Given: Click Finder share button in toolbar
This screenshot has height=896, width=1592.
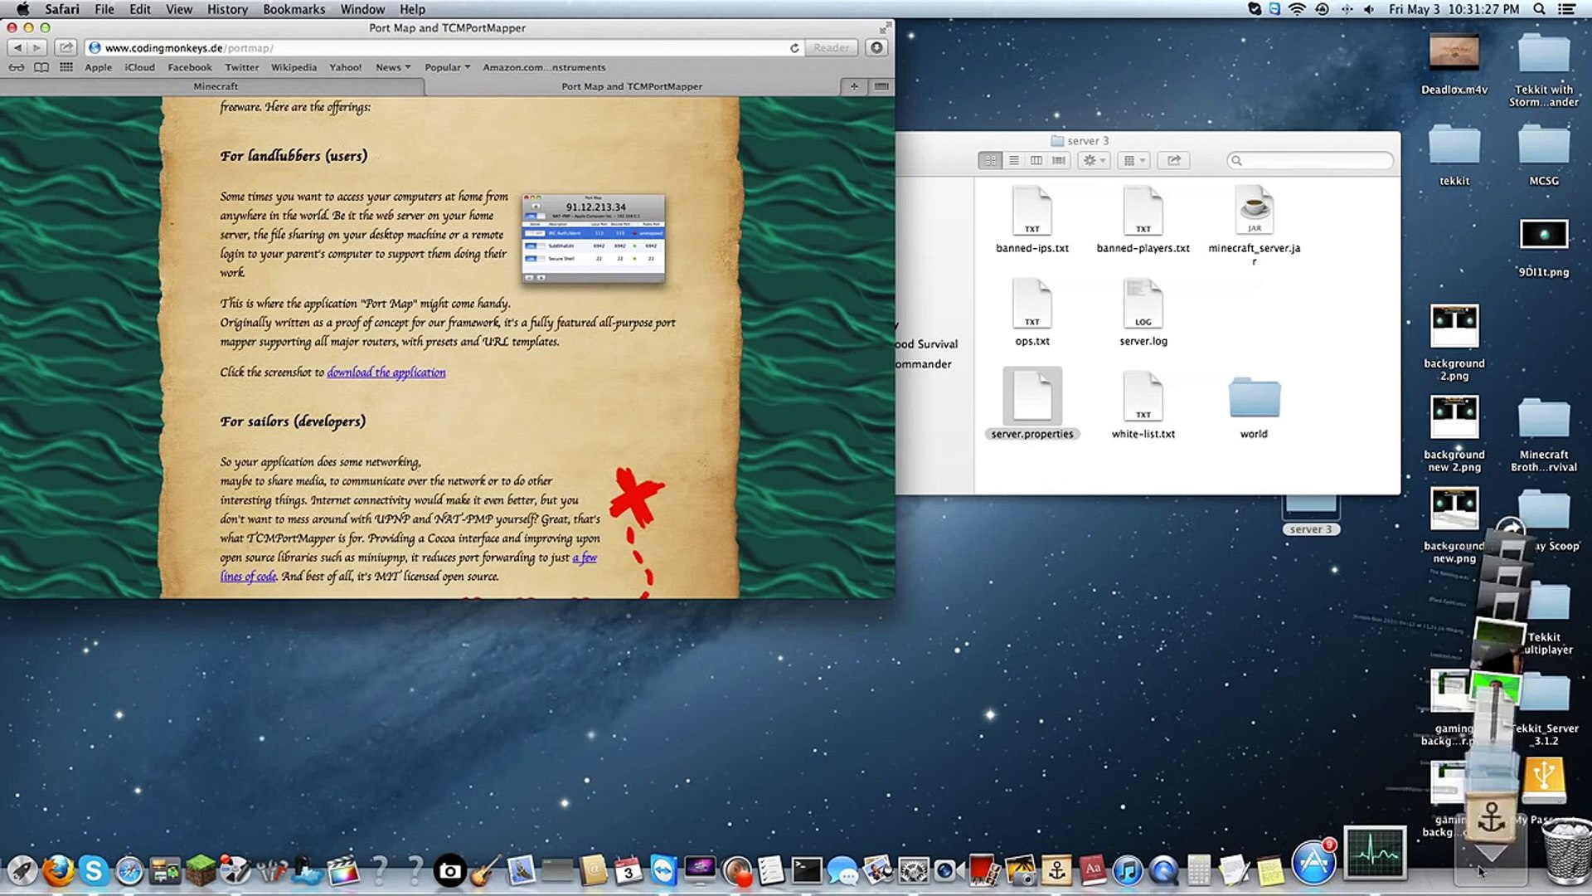Looking at the screenshot, I should click(x=1173, y=160).
